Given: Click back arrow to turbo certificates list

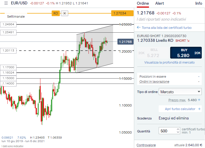Looking at the screenshot, I should click(x=139, y=28).
